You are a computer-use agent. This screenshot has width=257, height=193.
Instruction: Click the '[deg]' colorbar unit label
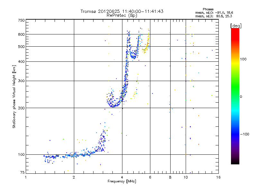236,26
